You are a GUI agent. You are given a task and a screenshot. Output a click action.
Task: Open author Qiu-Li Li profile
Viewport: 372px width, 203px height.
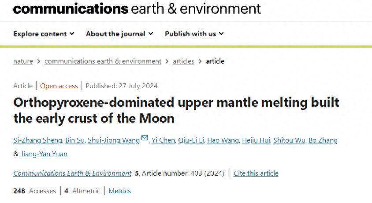(191, 140)
